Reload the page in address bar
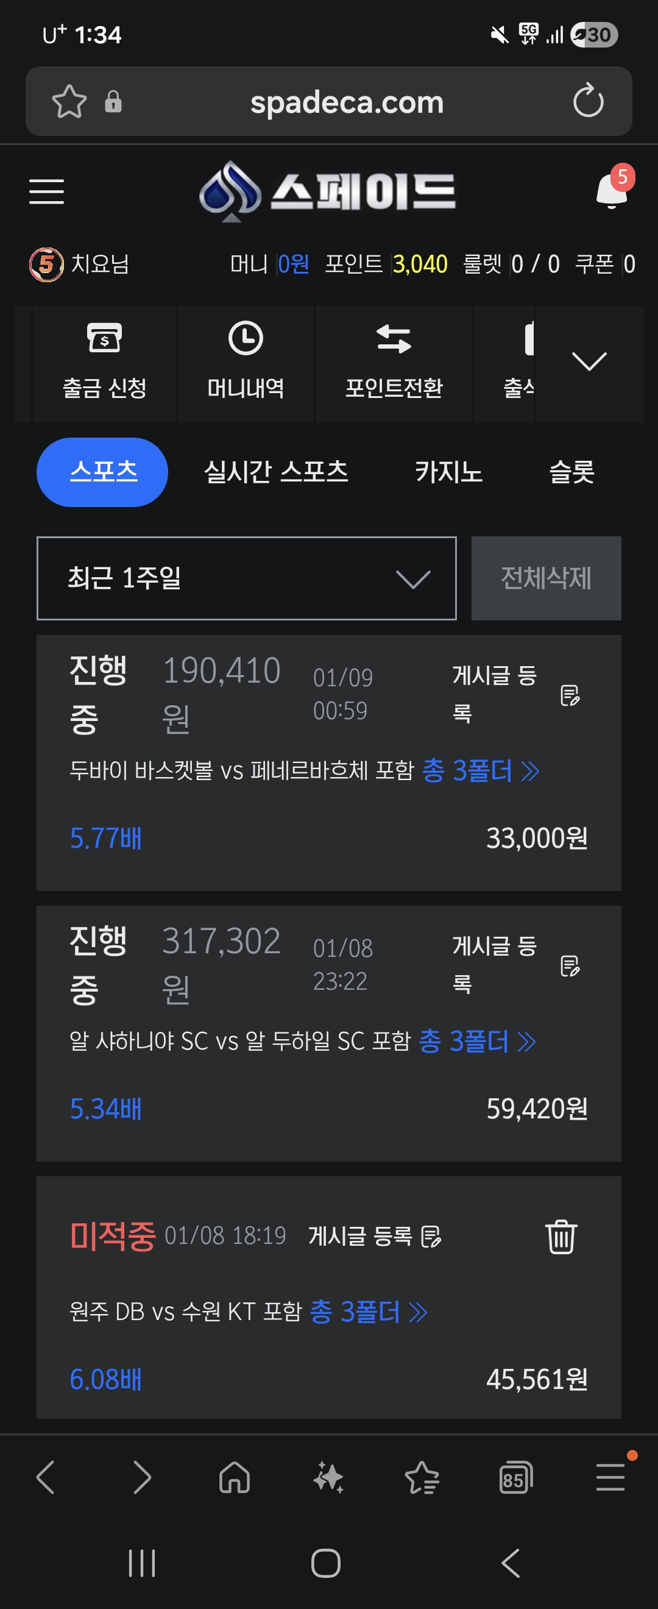The image size is (658, 1609). 588,101
